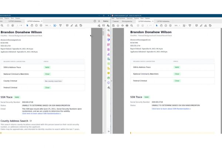Expand side pane via arrow icon at bottom
The image size is (222, 148).
point(108,131)
